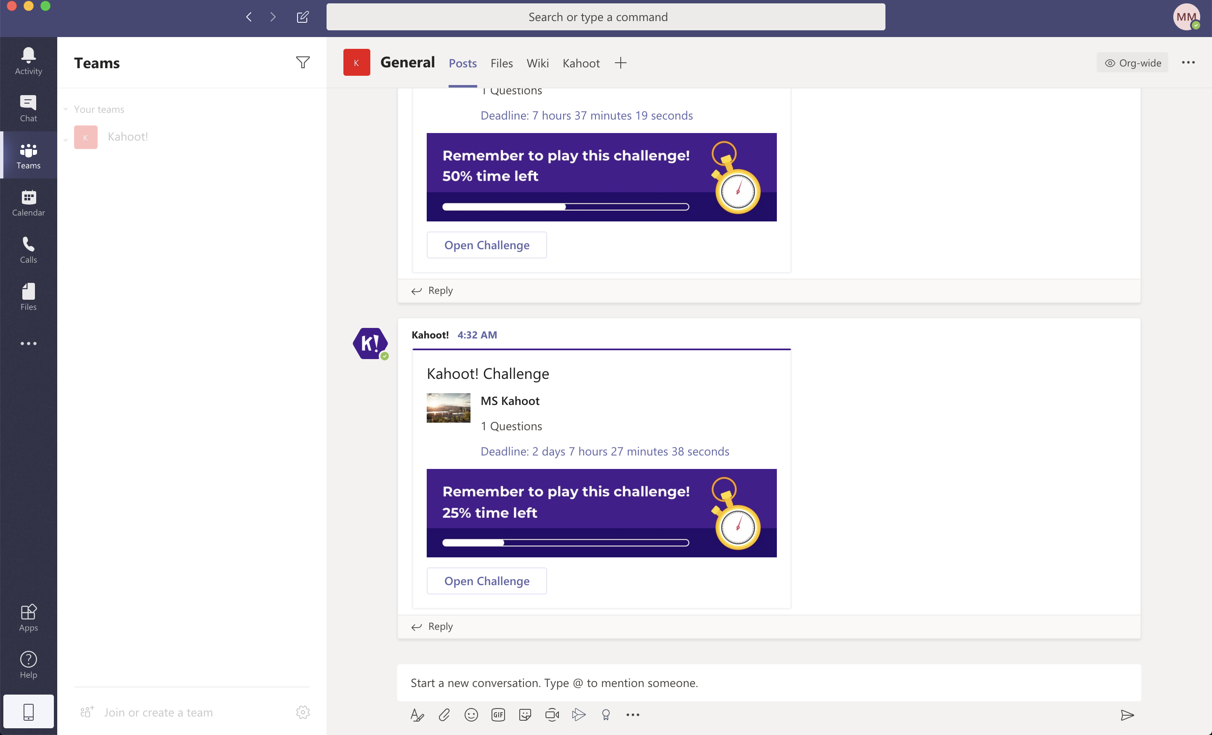Open Apps from sidebar
The image size is (1212, 735).
(28, 617)
